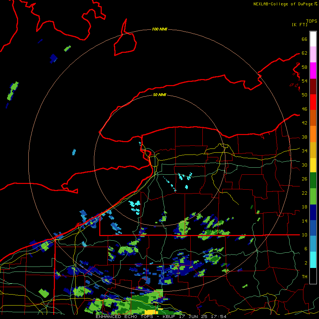Click the 100 NMI range ring label

[159, 29]
